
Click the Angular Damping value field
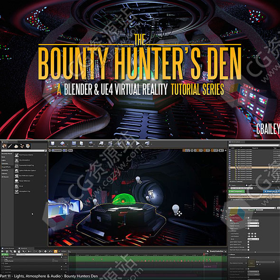[253, 226]
